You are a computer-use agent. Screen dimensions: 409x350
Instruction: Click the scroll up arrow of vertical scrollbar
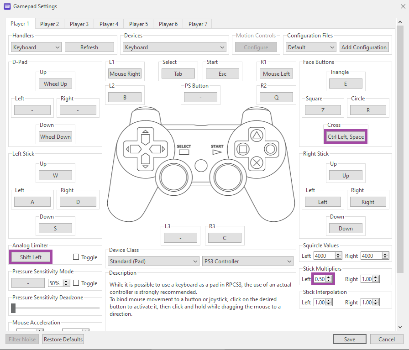[x=400, y=22]
